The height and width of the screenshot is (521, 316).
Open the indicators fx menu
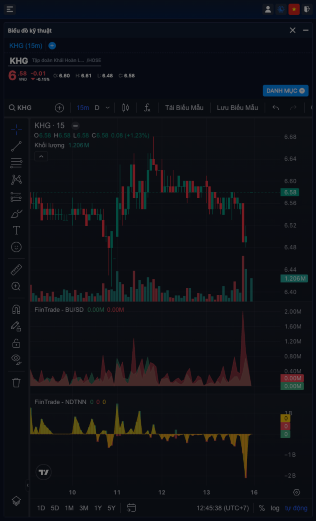point(147,108)
